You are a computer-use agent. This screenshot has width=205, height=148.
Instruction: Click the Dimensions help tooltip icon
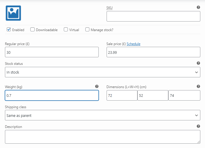[198, 86]
